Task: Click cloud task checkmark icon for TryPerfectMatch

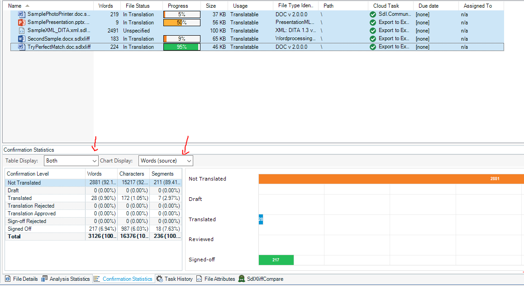Action: point(373,46)
